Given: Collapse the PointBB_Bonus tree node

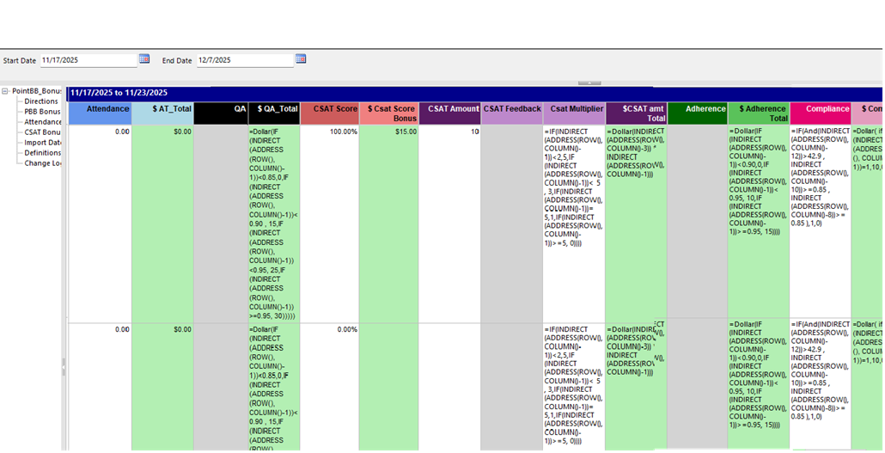Looking at the screenshot, I should (x=5, y=91).
